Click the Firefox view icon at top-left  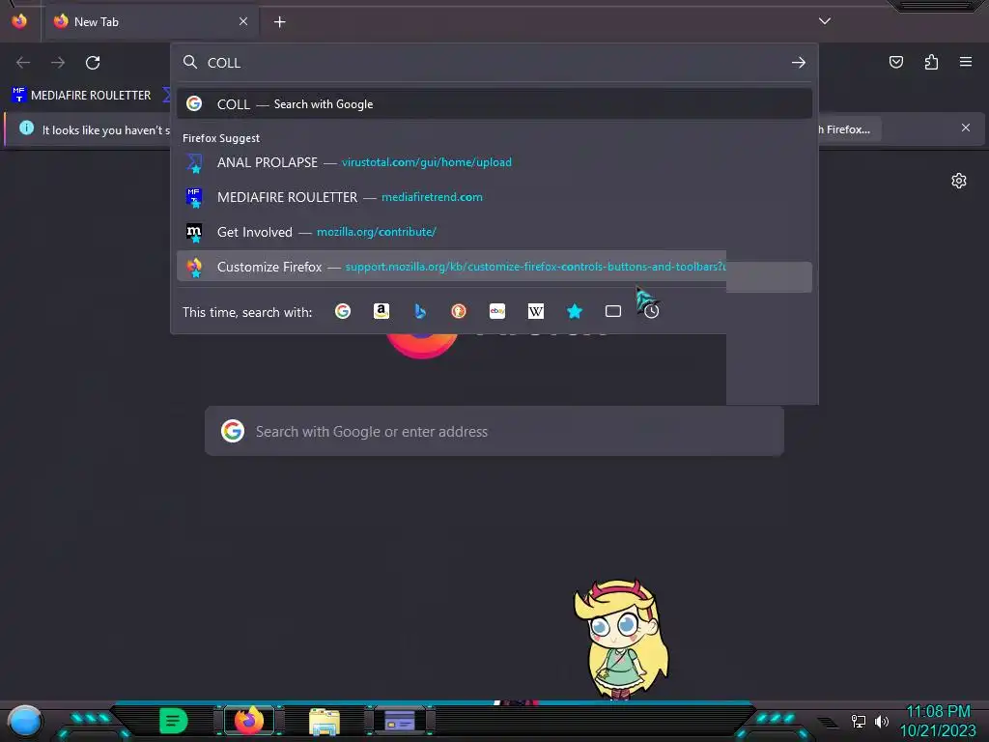(x=19, y=21)
